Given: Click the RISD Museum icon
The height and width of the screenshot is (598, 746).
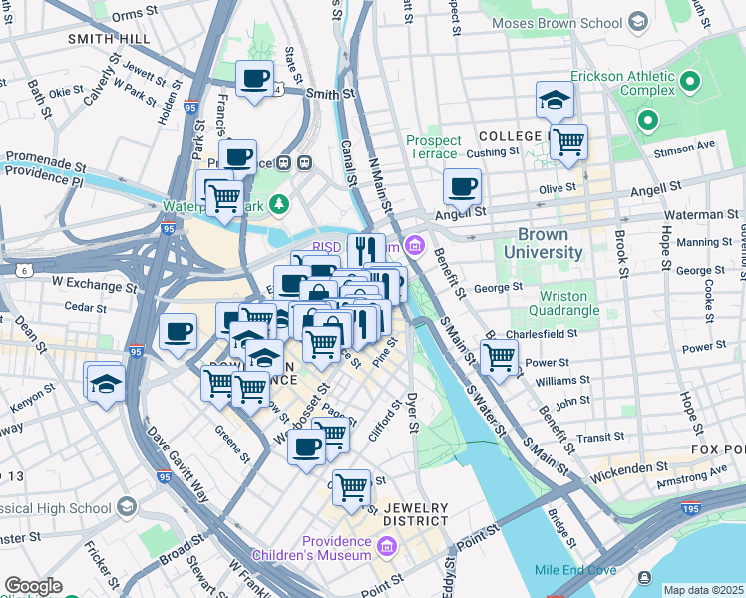Looking at the screenshot, I should click(415, 246).
